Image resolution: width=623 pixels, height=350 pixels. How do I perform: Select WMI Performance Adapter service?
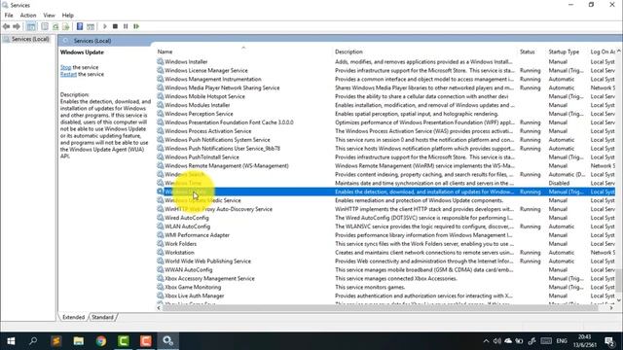coord(197,235)
